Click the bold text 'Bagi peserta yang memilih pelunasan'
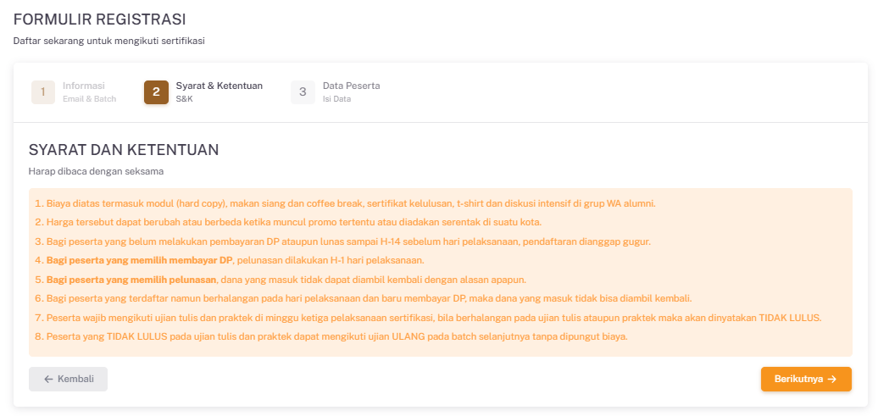 [131, 280]
